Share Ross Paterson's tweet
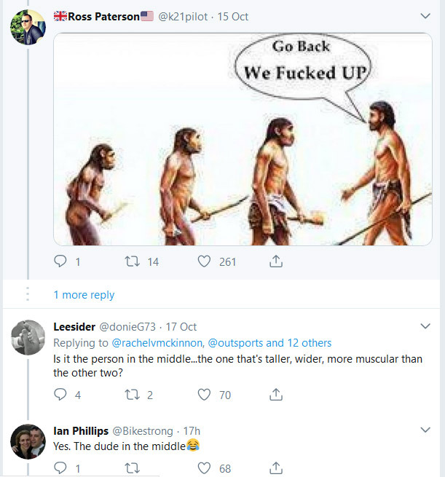The width and height of the screenshot is (445, 477). pyautogui.click(x=276, y=261)
